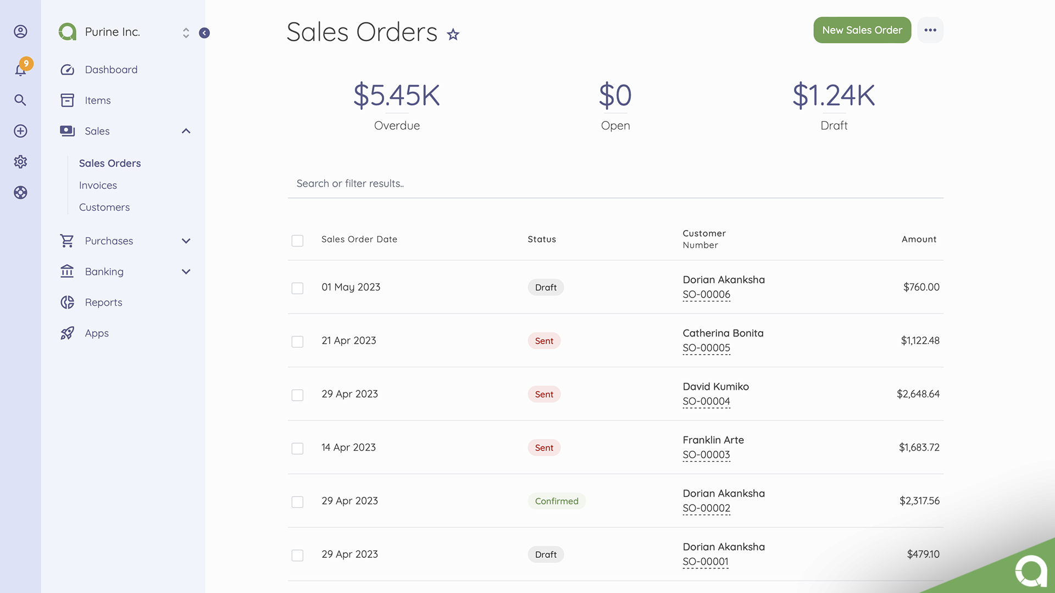The image size is (1055, 593).
Task: Click the search magnifier icon in sidebar
Action: coord(20,100)
